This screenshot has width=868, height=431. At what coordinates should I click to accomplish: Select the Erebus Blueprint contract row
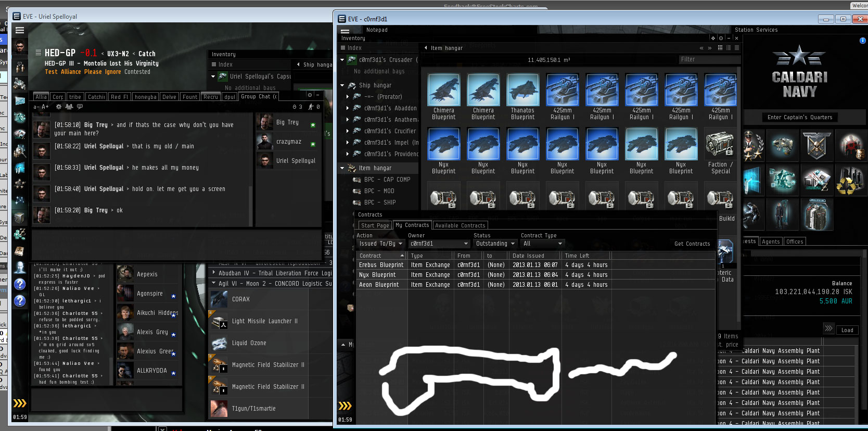(x=535, y=265)
